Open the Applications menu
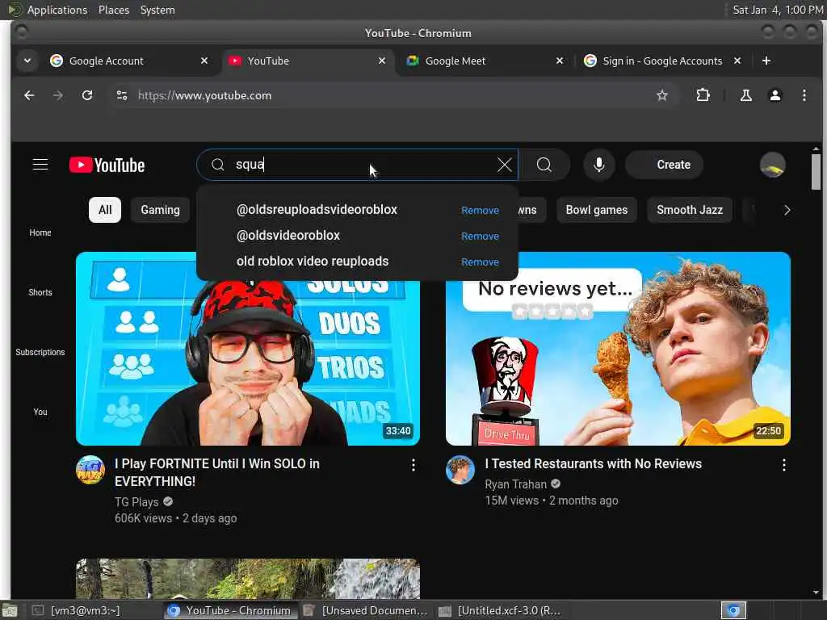Viewport: 827px width, 620px height. coord(57,10)
